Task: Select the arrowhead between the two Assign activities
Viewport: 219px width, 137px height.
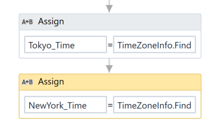Action: point(109,69)
